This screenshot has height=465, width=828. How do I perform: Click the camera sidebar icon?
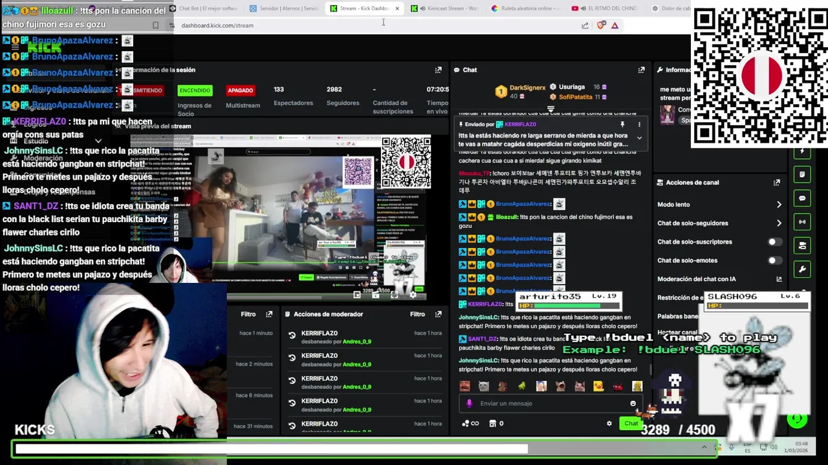click(x=802, y=245)
